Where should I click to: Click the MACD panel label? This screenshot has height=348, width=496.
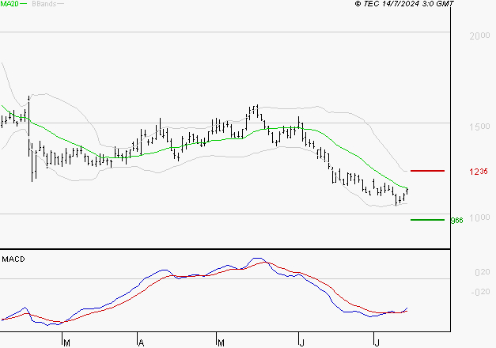pos(13,259)
